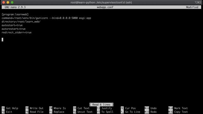Click the --bind=0.0.0.0:5000 argument text
Image resolution: width=203 pixels, height=114 pixels.
(x=63, y=18)
